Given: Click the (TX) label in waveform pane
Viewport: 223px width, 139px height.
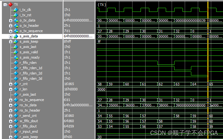Looking at the screenshot, I should point(102,5).
